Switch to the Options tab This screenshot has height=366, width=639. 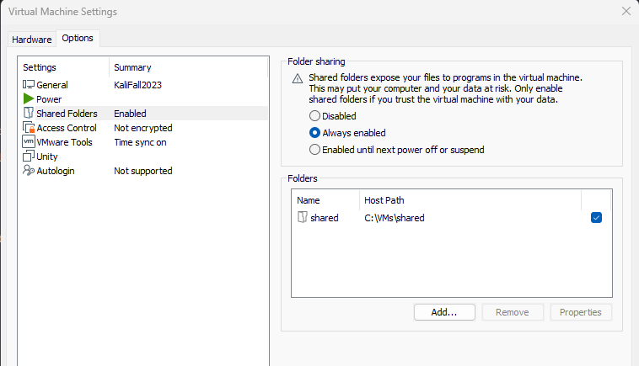click(78, 38)
